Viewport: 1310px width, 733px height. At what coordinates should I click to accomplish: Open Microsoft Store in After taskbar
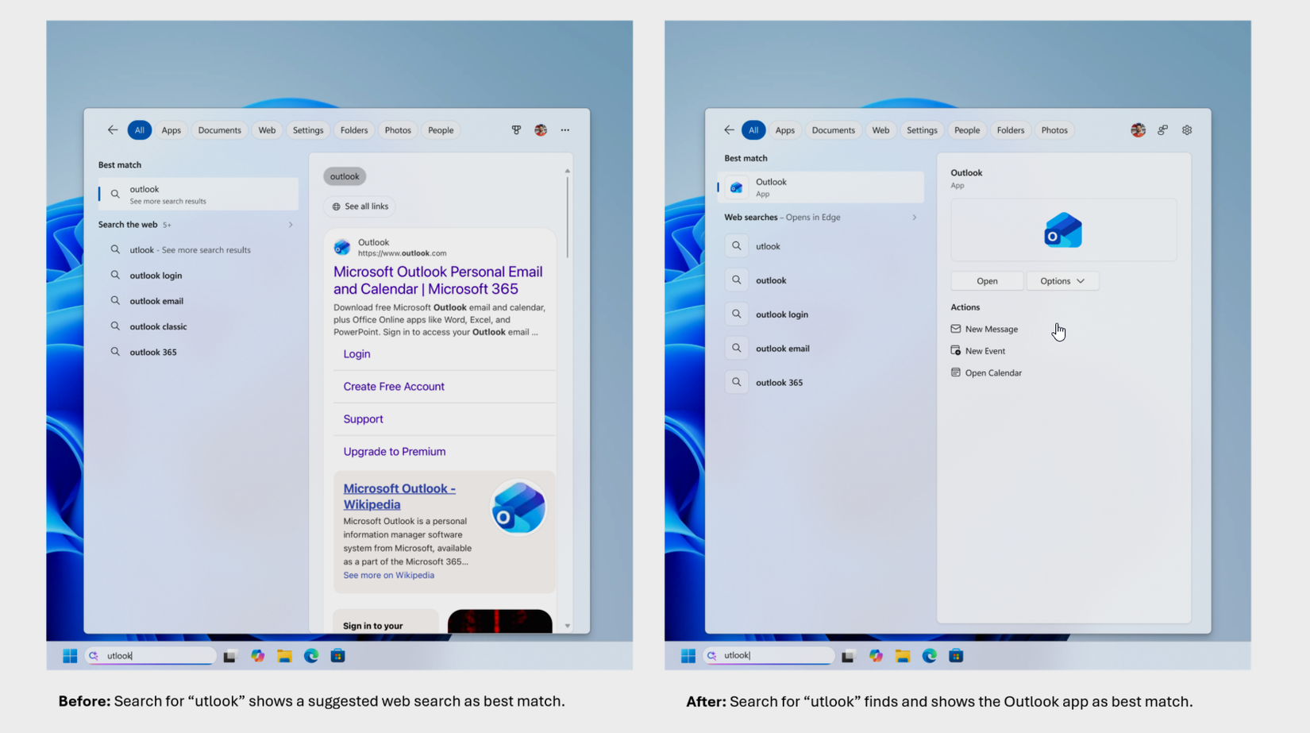coord(956,656)
